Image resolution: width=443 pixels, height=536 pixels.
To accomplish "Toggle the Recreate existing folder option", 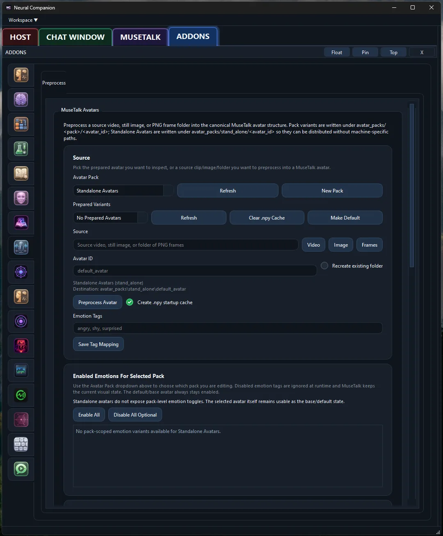I will tap(324, 266).
